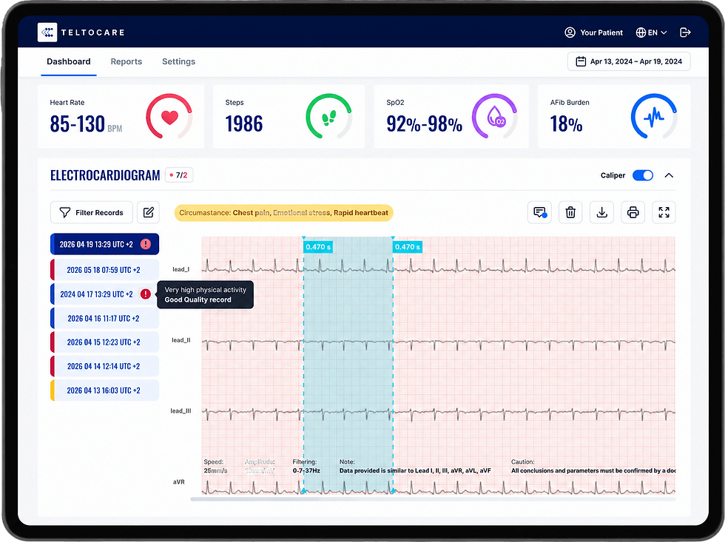Select record 2026 04 13 16:03 UTC +2

(104, 390)
